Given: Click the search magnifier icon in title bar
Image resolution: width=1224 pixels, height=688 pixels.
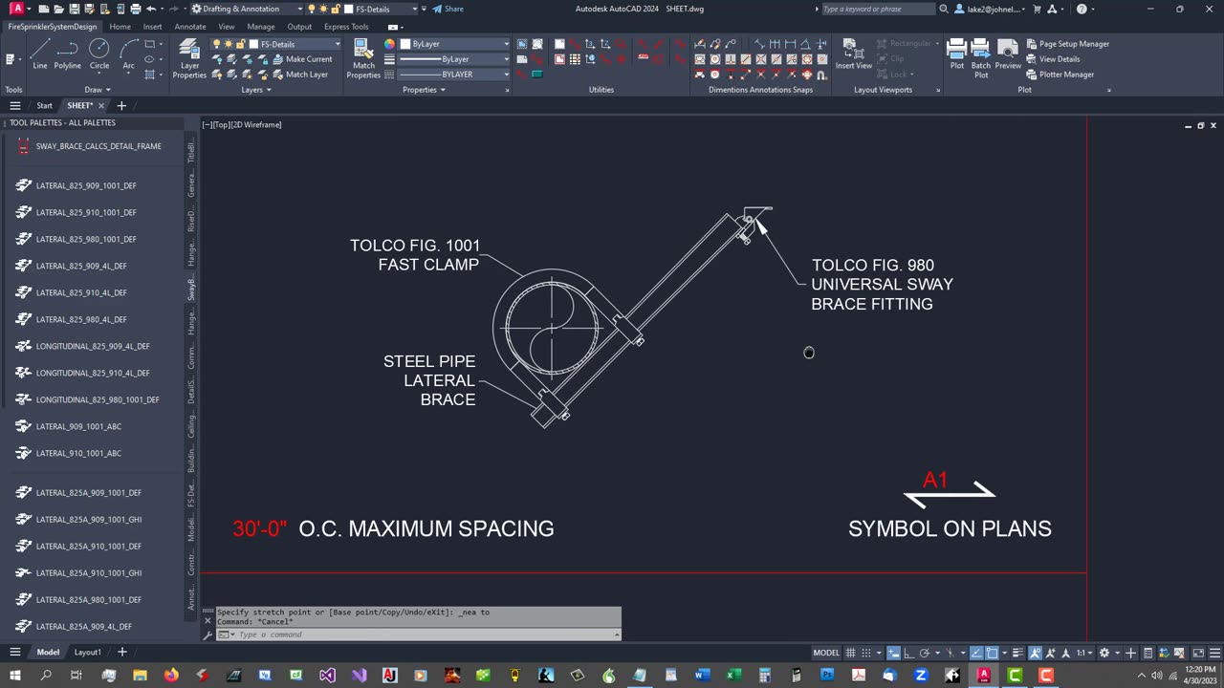Looking at the screenshot, I should click(944, 9).
